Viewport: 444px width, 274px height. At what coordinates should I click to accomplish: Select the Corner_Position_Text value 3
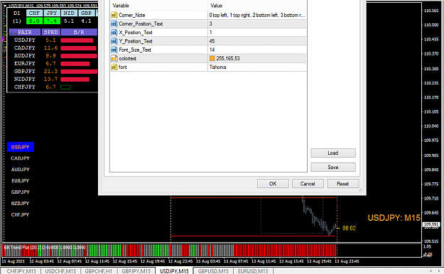(257, 23)
